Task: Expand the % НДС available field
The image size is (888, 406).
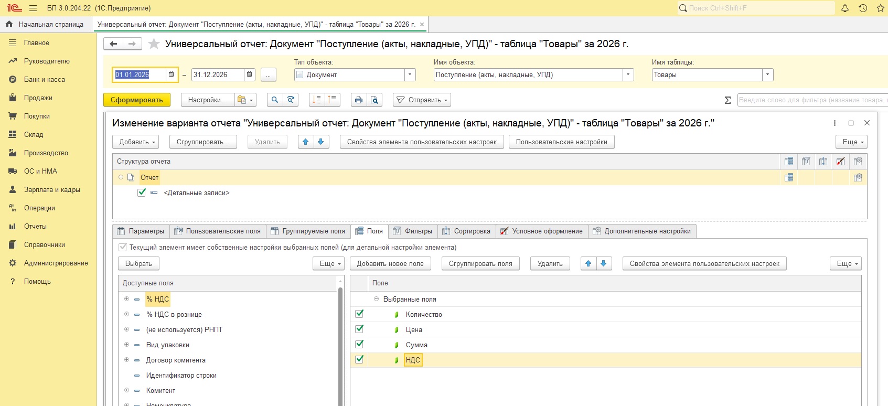Action: pyautogui.click(x=126, y=299)
